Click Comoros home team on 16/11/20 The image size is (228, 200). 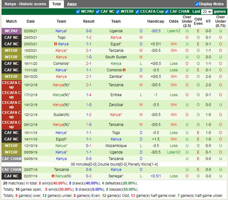60,64
